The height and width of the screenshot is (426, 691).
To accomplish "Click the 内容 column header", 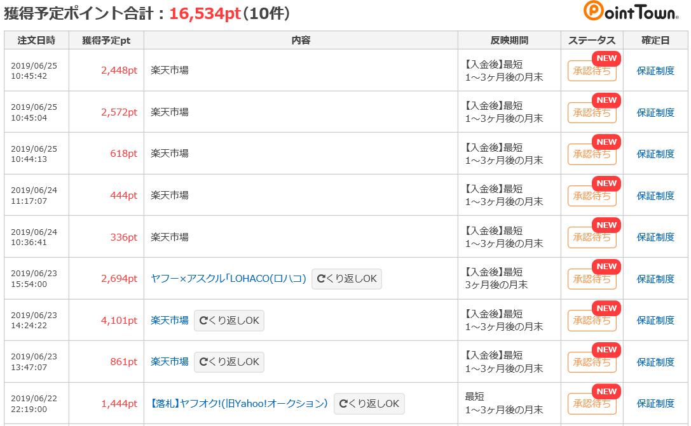I will pos(301,41).
